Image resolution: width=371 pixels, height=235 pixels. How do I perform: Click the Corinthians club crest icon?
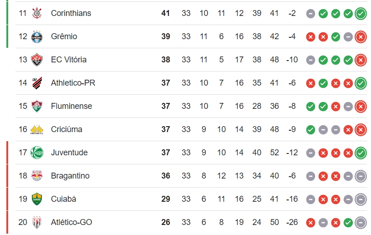coord(37,13)
